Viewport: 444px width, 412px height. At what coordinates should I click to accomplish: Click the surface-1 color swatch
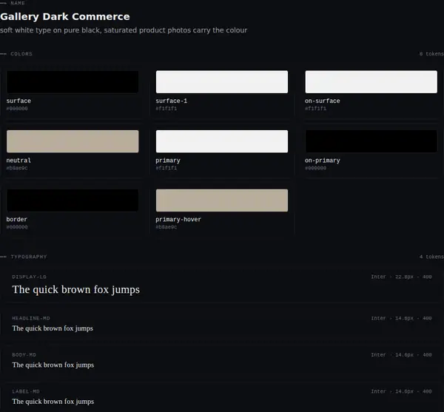(222, 82)
